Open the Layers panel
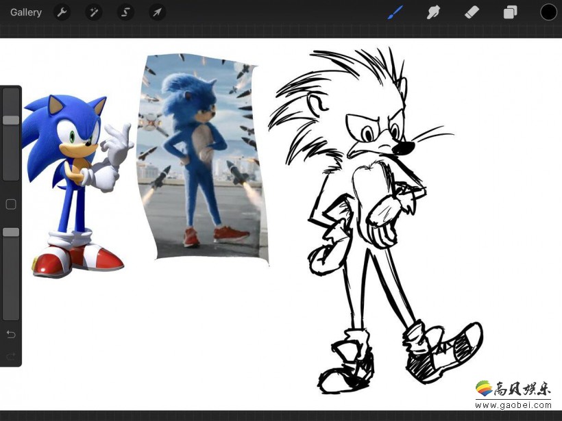 pos(510,12)
